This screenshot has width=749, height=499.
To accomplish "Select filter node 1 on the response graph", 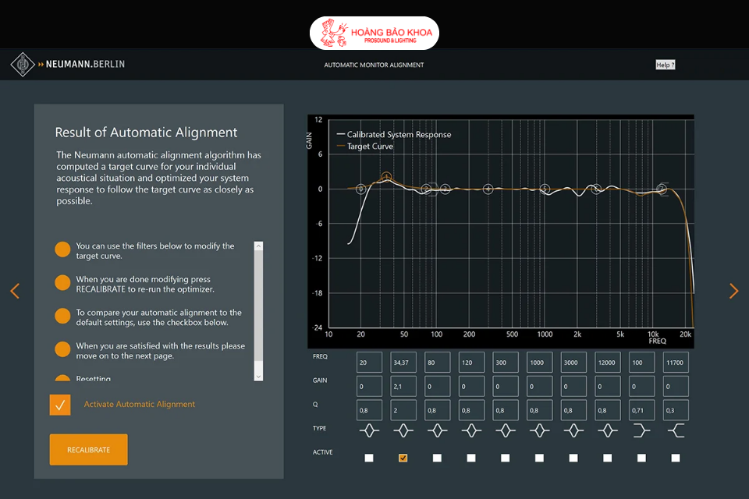I will tap(386, 177).
